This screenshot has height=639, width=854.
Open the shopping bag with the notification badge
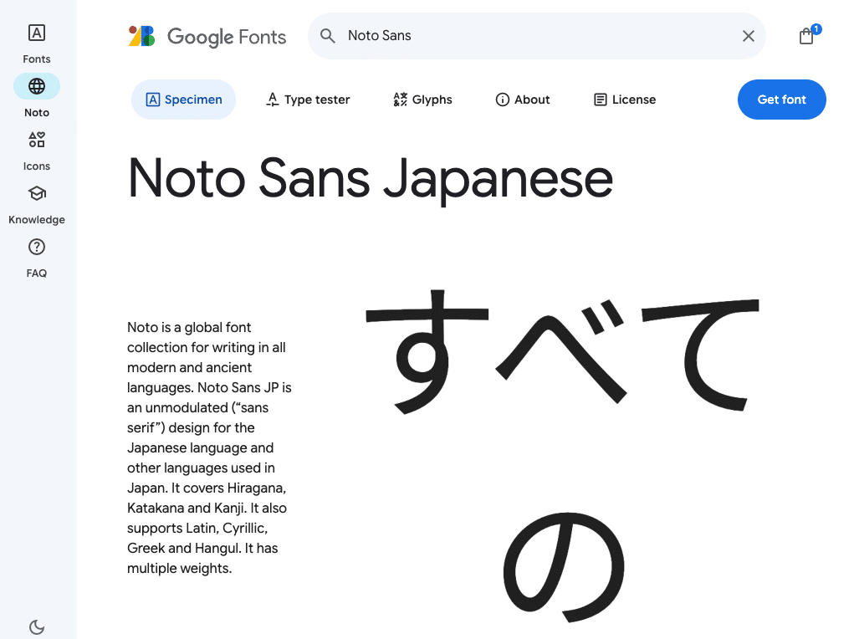805,37
